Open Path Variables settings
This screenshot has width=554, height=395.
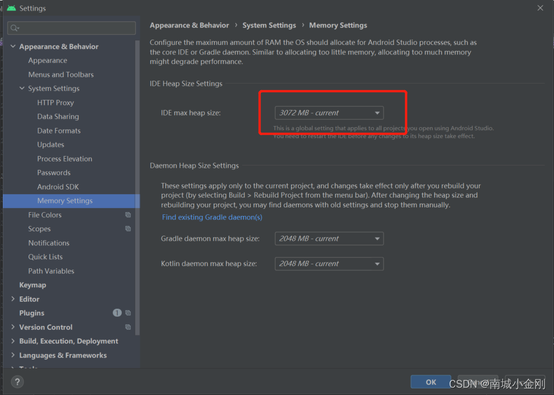(51, 271)
